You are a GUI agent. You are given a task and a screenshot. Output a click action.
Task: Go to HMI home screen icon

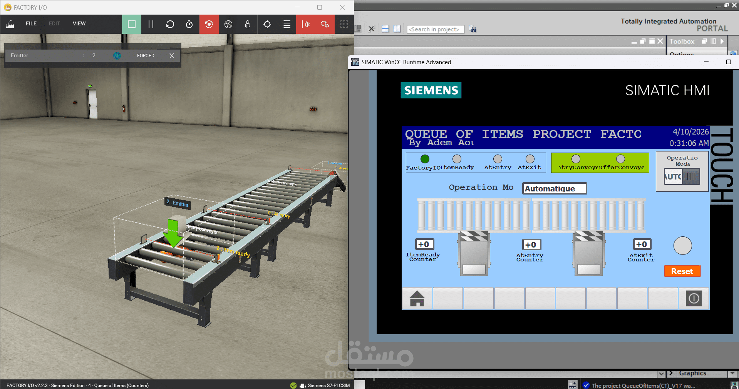tap(417, 298)
